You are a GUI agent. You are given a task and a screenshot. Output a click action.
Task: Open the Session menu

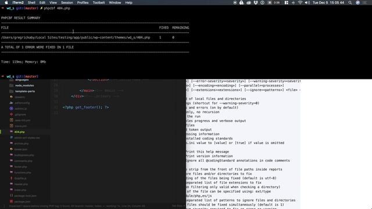coord(67,2)
